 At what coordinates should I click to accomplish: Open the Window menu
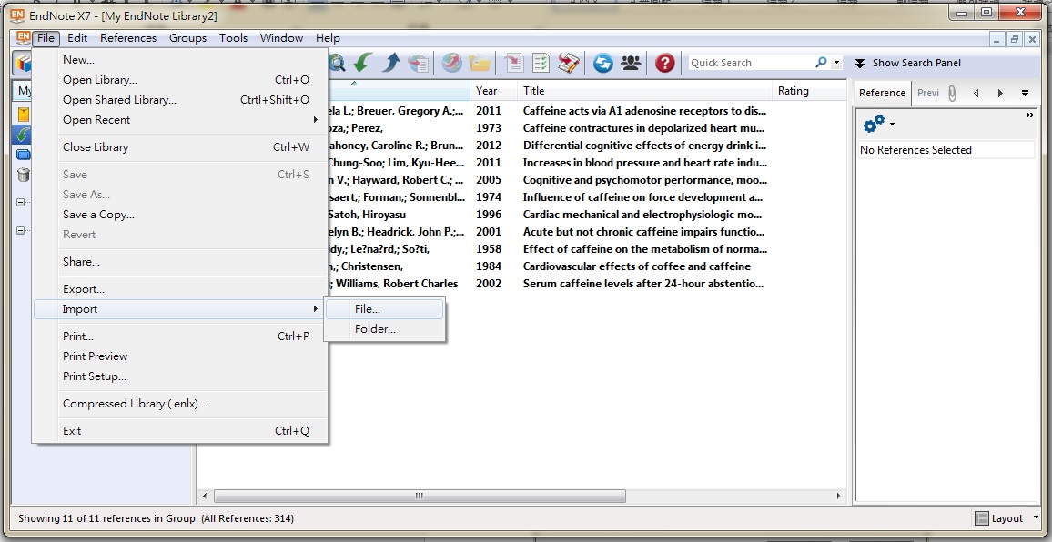[282, 38]
